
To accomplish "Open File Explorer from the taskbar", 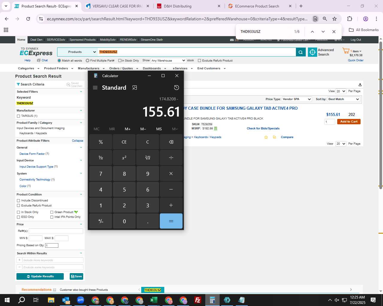I will tap(51, 300).
